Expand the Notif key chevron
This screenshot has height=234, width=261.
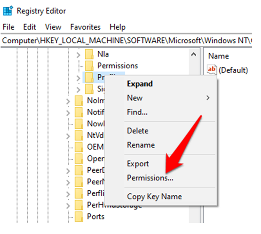[68, 113]
